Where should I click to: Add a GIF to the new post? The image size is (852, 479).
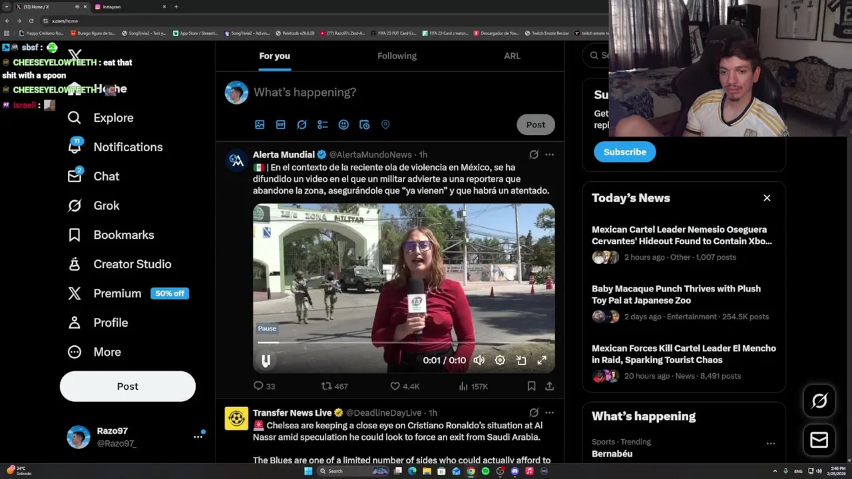coord(281,124)
